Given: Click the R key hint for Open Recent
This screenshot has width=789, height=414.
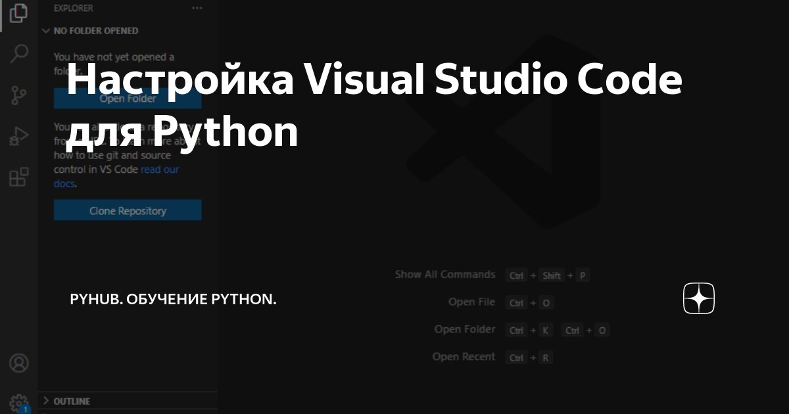Looking at the screenshot, I should (547, 358).
